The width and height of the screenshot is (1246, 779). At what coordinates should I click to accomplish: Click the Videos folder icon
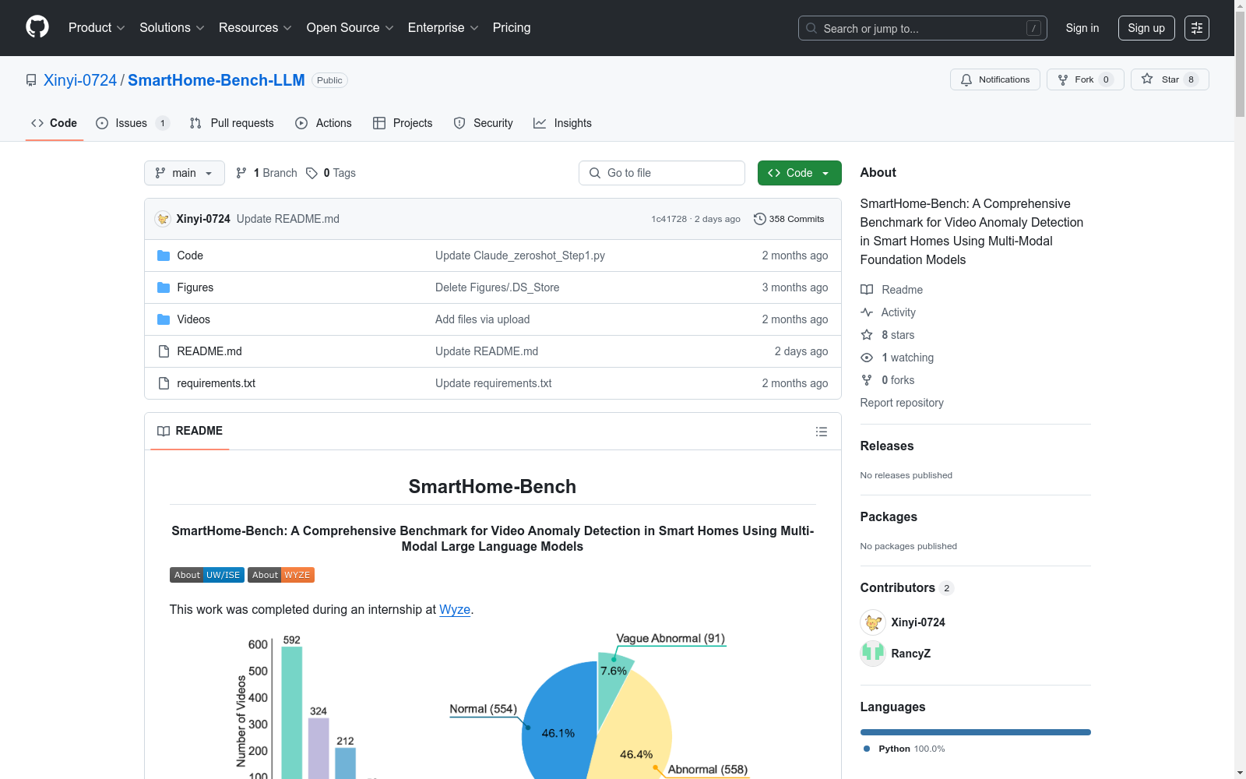pyautogui.click(x=164, y=319)
